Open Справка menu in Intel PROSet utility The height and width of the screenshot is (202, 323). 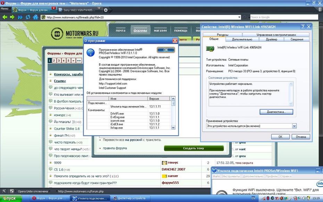pyautogui.click(x=286, y=176)
